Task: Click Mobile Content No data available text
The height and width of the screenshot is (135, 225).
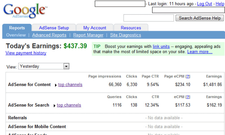Action: point(164,127)
